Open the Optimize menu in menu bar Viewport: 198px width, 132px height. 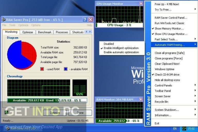coord(23,25)
